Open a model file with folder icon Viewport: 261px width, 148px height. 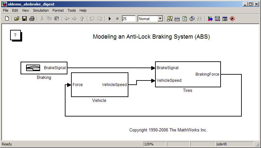coord(17,19)
